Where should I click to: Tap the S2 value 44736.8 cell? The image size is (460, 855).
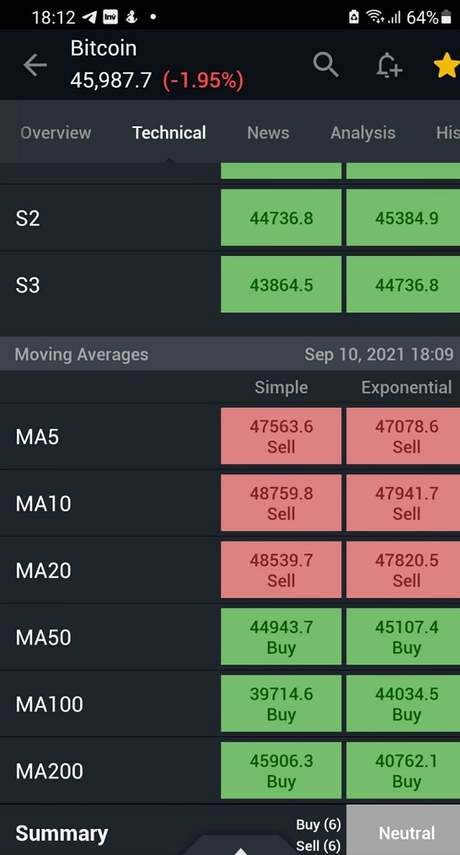coord(281,217)
